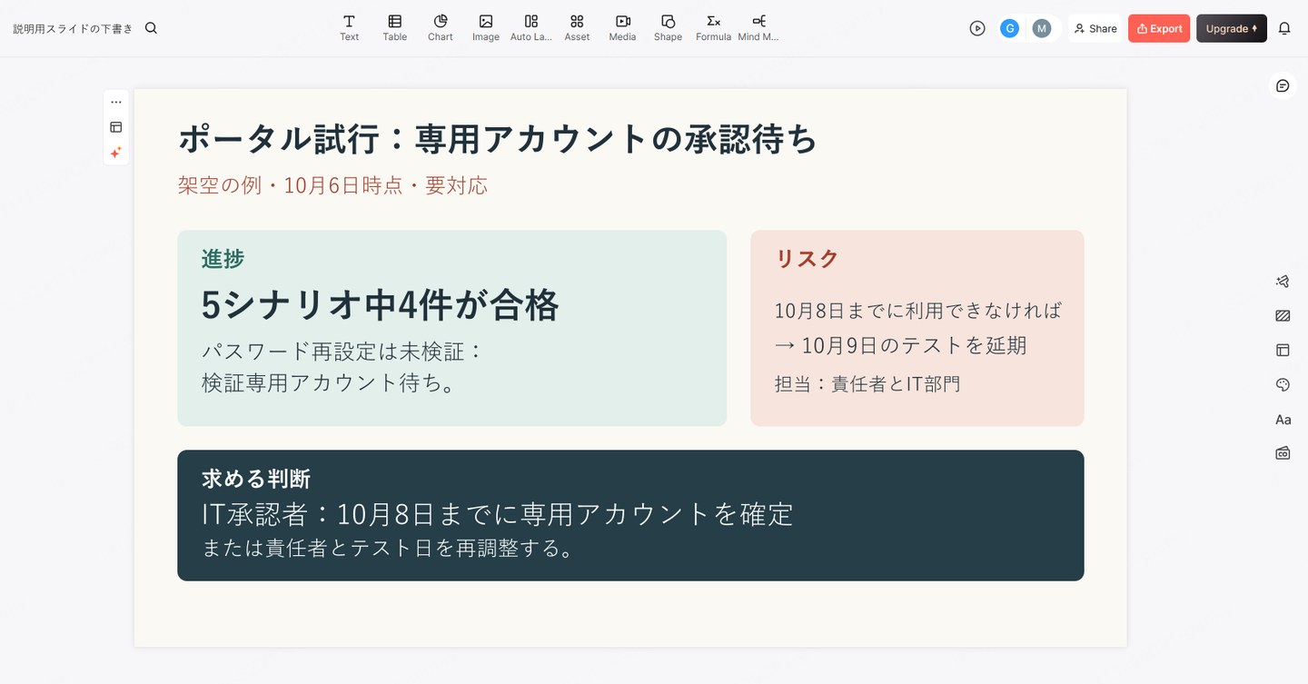The height and width of the screenshot is (684, 1308).
Task: Select the text → 10月9日のテストを延期
Action: point(900,345)
